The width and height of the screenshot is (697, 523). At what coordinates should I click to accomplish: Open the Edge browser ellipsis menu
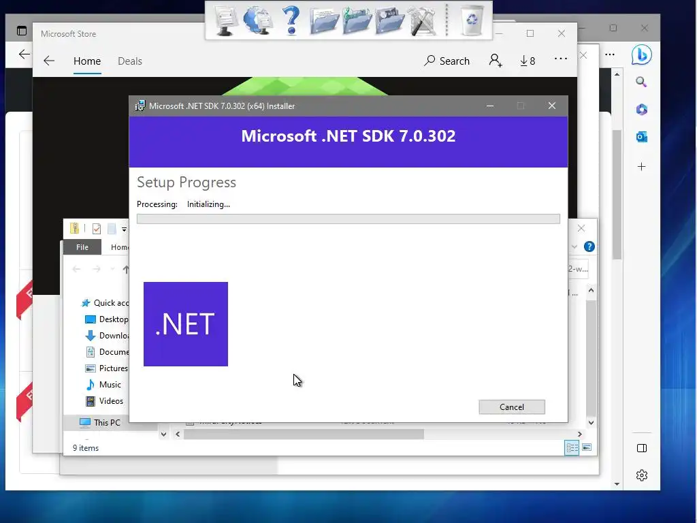(610, 54)
